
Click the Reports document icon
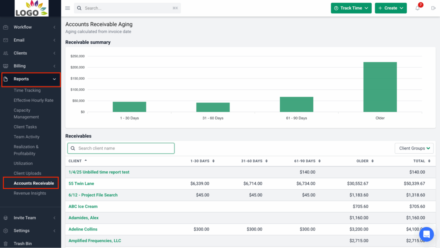(x=6, y=79)
